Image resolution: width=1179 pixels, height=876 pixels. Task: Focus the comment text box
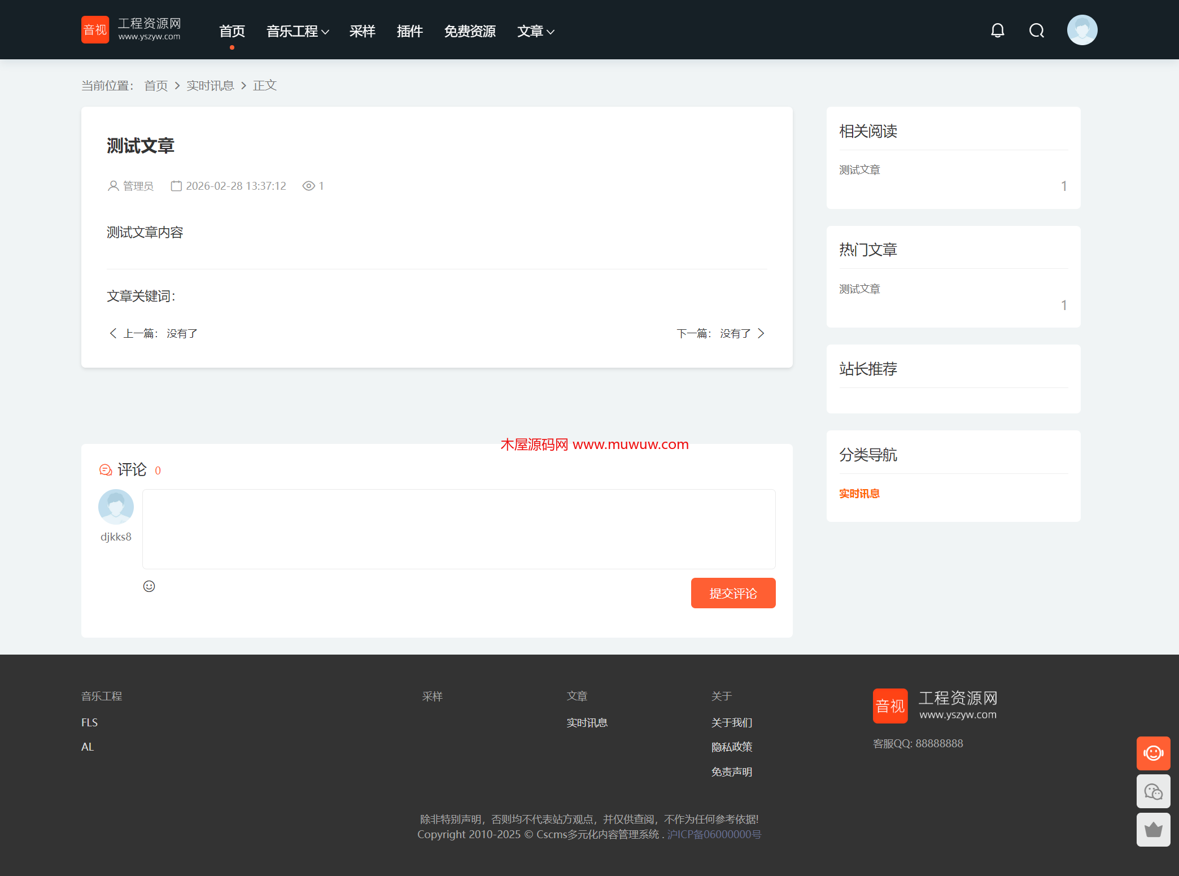(459, 529)
